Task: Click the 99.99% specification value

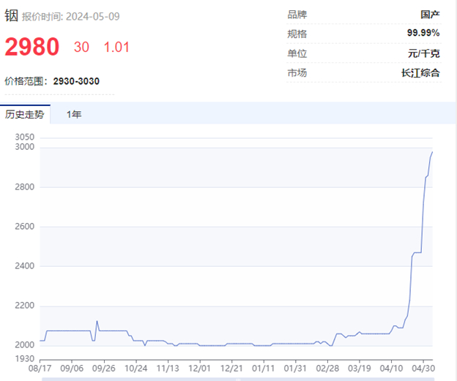Action: coord(423,33)
